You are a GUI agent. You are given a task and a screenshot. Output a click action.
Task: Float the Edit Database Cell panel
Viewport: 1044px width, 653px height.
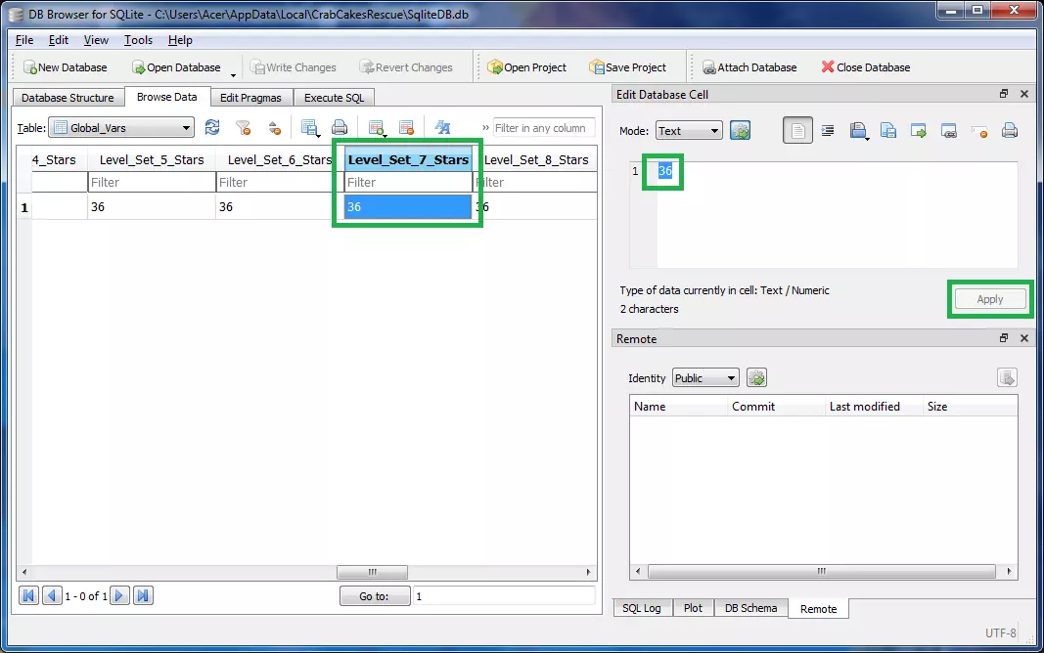[1004, 94]
